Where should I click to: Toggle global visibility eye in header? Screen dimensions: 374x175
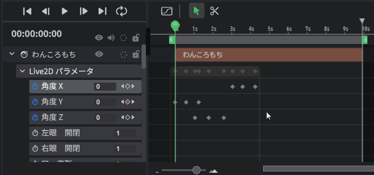click(x=99, y=38)
